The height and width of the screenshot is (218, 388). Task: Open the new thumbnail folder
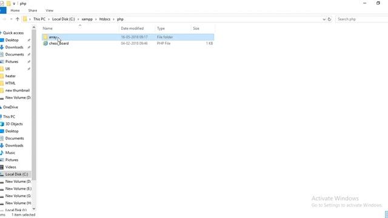click(x=18, y=90)
